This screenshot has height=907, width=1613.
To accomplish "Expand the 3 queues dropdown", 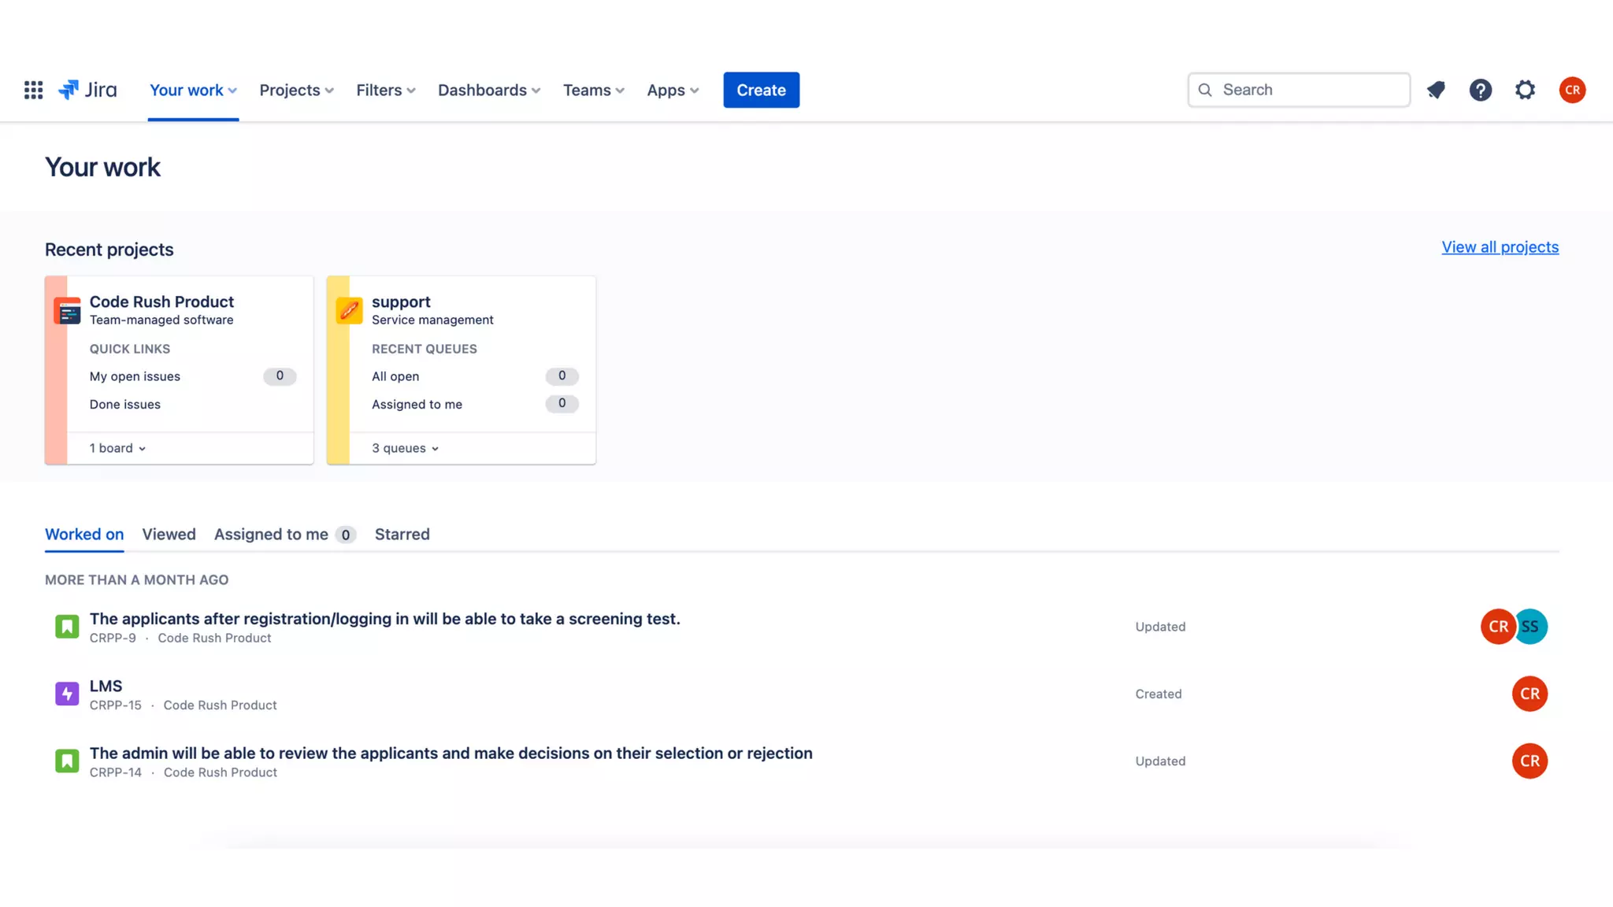I will [405, 448].
